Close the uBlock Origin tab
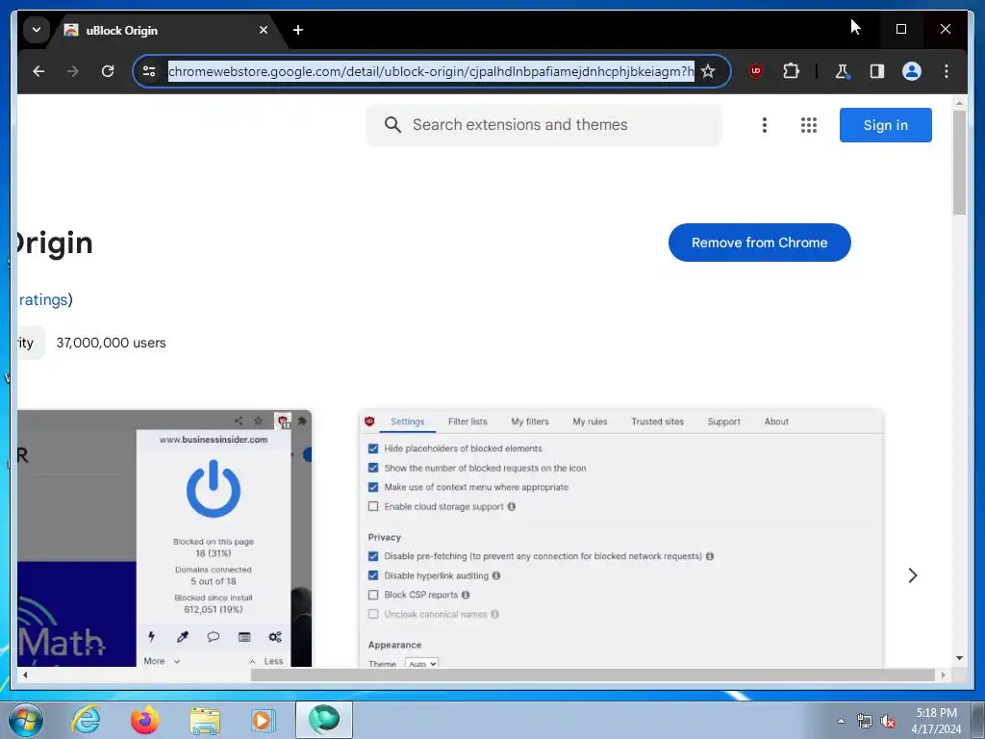The image size is (985, 739). pyautogui.click(x=264, y=30)
